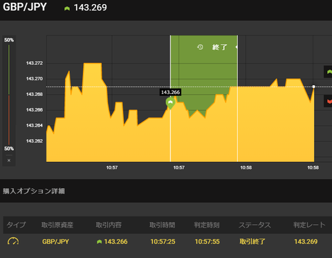The width and height of the screenshot is (332, 258).
Task: Click the 取引内容 column header
Action: click(109, 225)
